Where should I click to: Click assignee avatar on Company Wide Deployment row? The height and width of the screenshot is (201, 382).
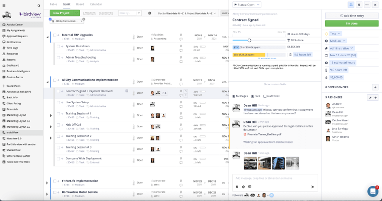point(152,160)
